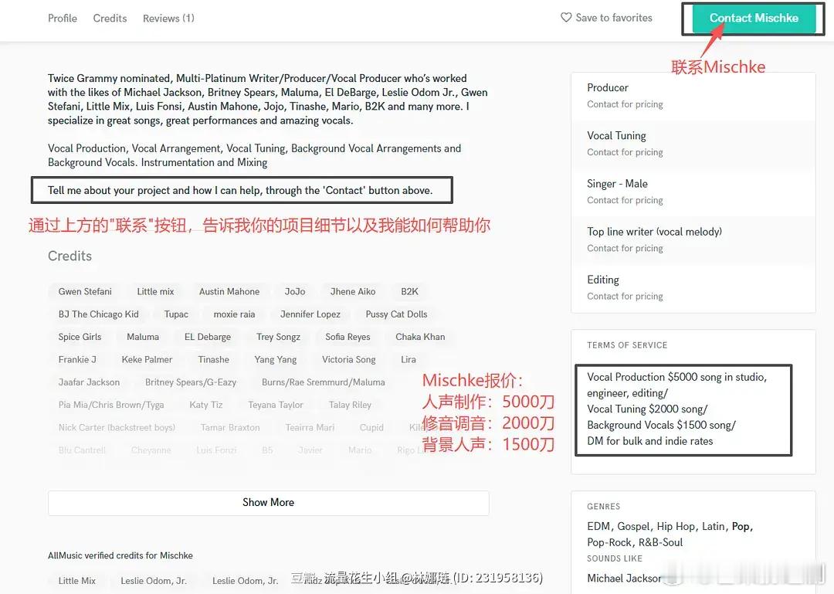This screenshot has height=594, width=834.
Task: Click the bold Pop genre link
Action: point(741,526)
